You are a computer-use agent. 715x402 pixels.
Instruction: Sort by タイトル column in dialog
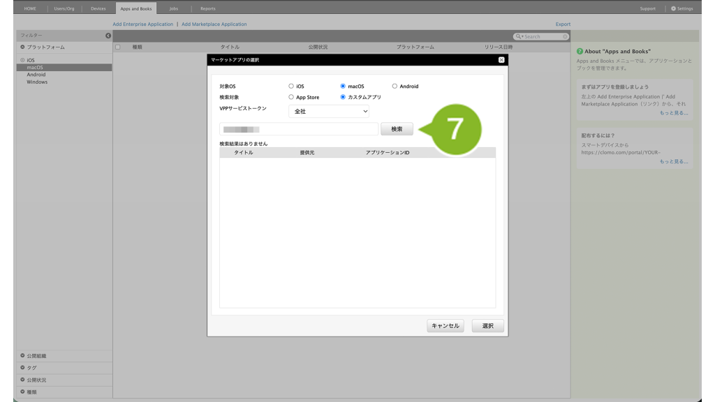(244, 153)
